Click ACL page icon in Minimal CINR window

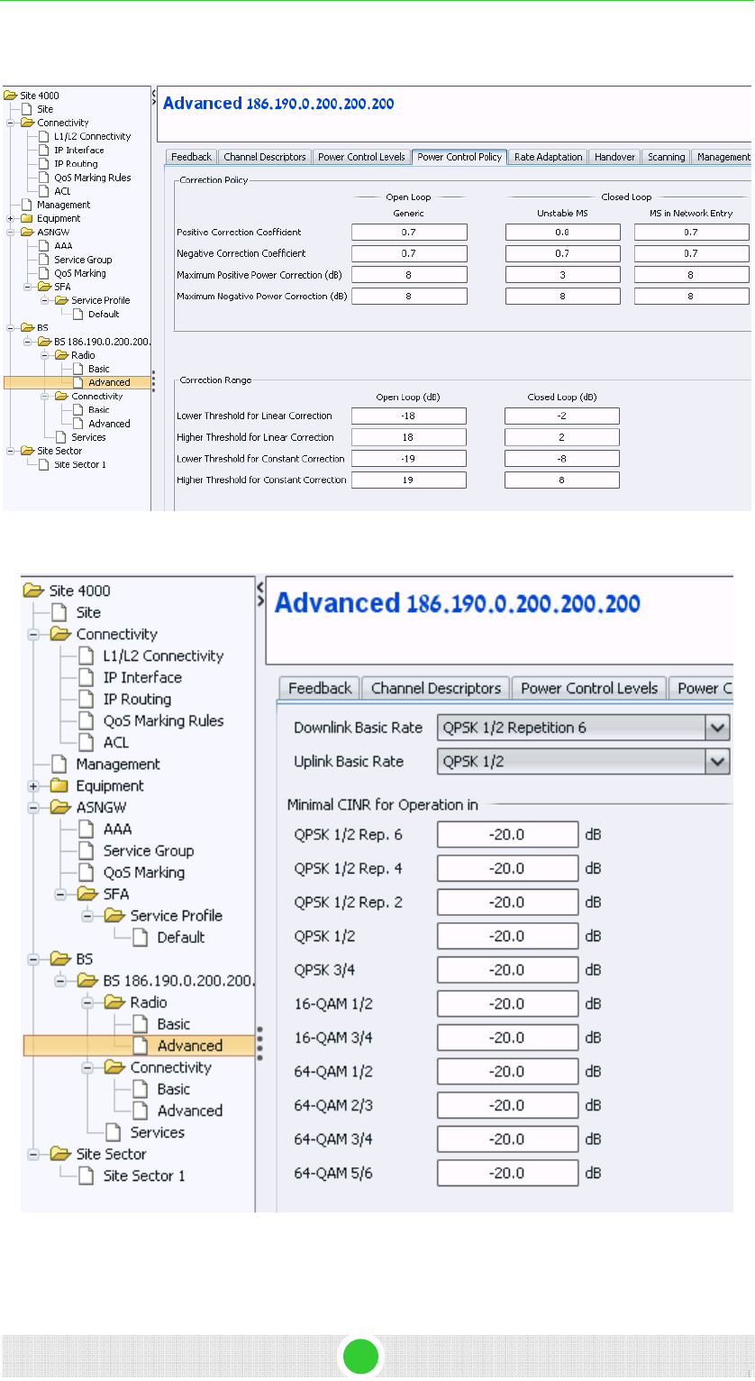pos(86,743)
